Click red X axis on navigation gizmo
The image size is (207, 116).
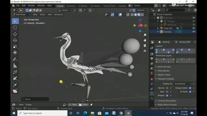141,25
